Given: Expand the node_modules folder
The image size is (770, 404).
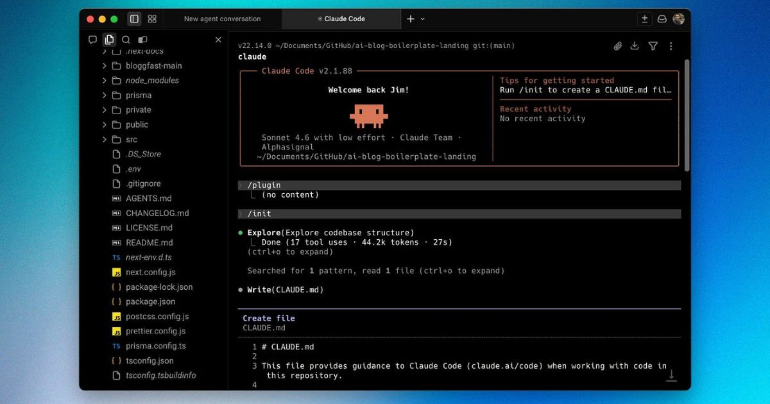Looking at the screenshot, I should click(105, 81).
